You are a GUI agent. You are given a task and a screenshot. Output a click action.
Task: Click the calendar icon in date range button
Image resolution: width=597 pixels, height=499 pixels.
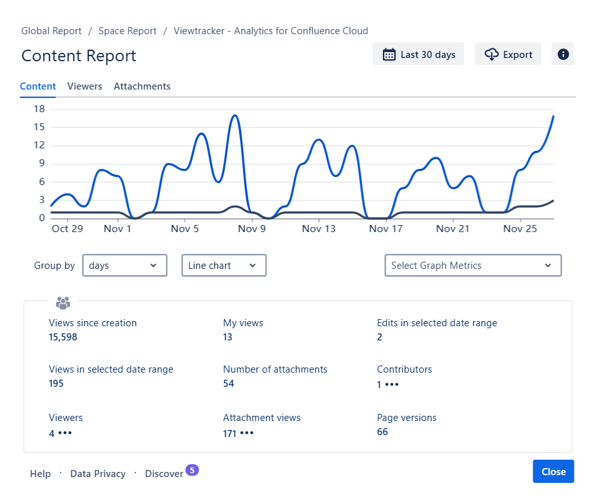click(x=389, y=55)
